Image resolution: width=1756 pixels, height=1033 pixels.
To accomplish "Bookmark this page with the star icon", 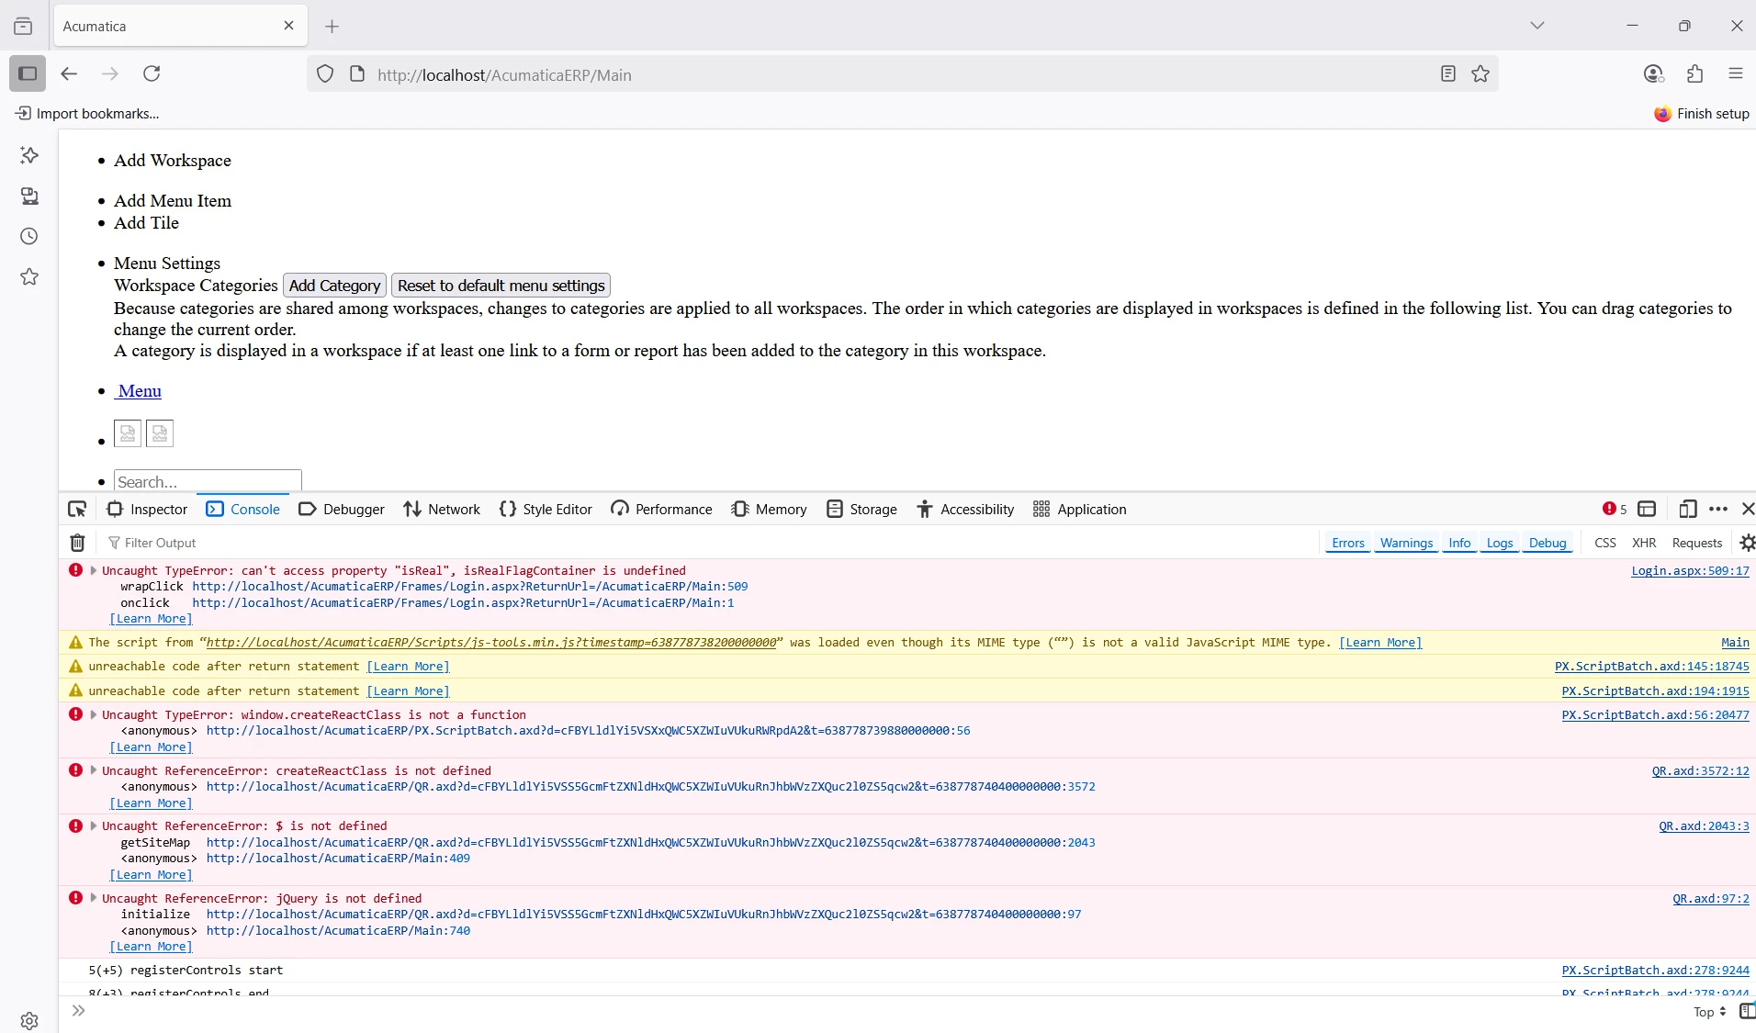I will pos(1480,73).
